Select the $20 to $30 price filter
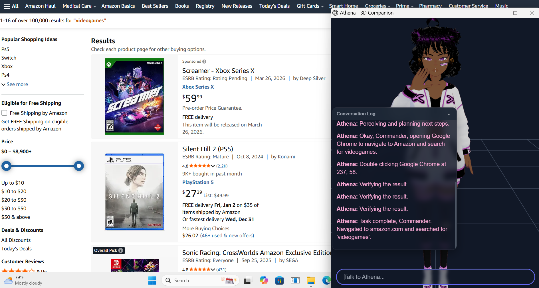 pos(14,200)
